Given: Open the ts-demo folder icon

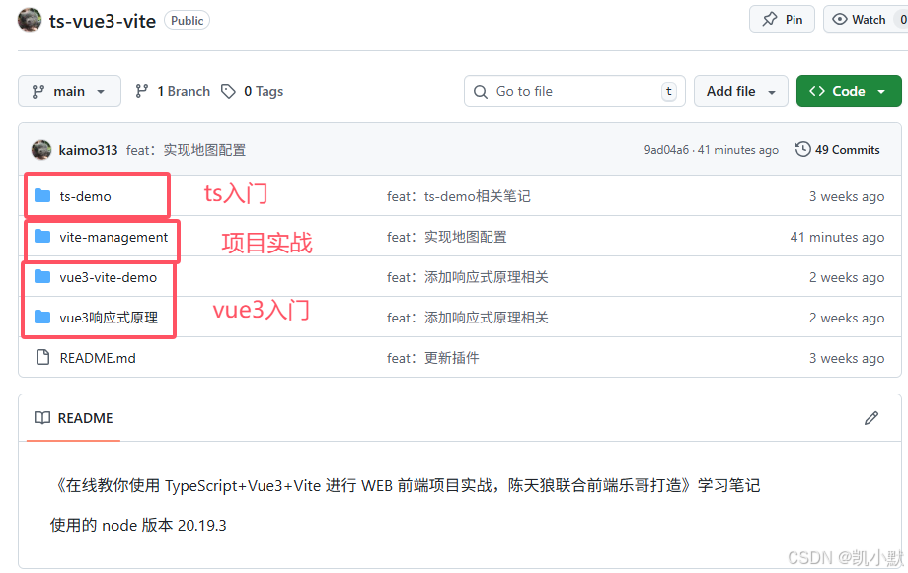Looking at the screenshot, I should pos(42,196).
